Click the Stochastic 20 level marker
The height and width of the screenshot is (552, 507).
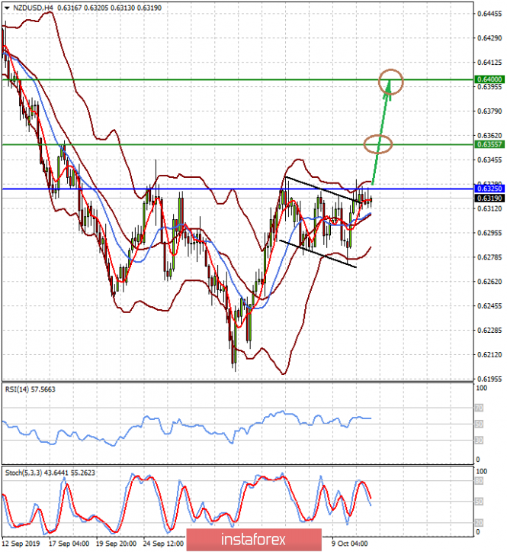pyautogui.click(x=479, y=523)
